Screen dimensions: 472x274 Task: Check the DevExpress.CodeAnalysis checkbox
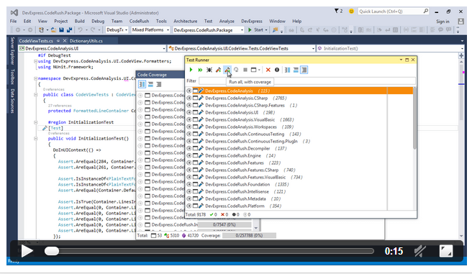point(196,91)
